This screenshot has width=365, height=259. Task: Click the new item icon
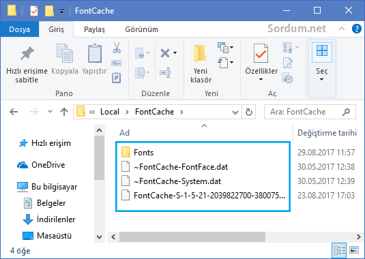[x=223, y=48]
